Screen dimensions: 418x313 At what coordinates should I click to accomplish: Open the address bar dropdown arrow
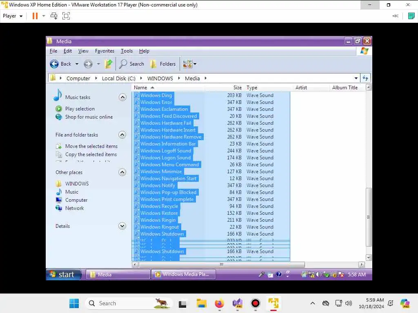point(356,78)
